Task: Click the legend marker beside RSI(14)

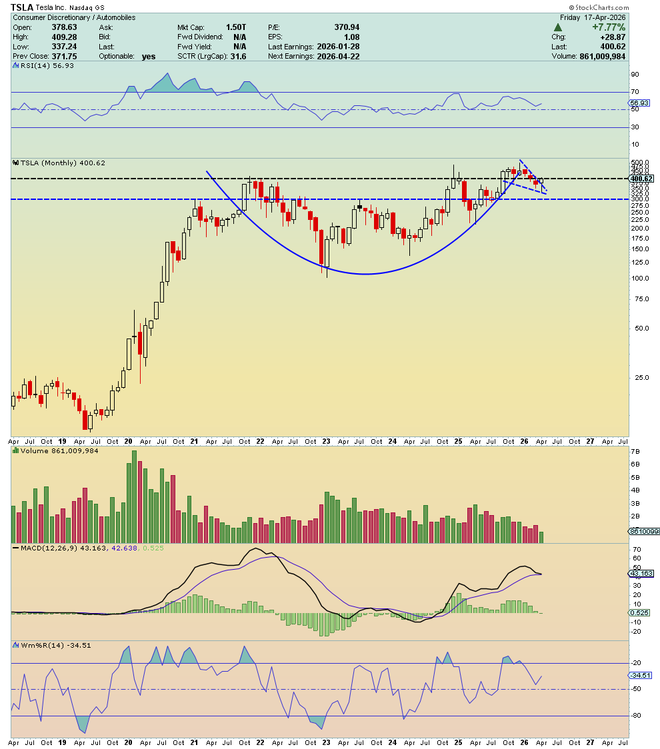Action: tap(16, 66)
